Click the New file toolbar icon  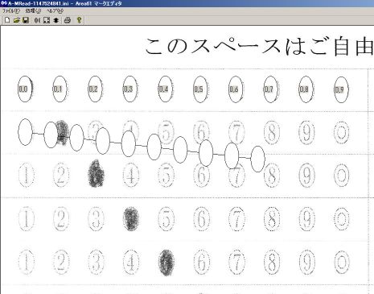click(7, 20)
